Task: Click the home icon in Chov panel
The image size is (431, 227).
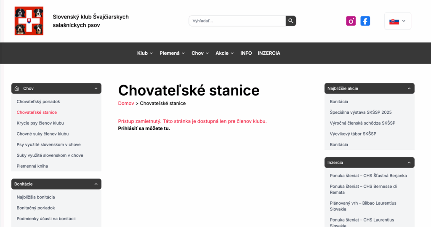Action: pyautogui.click(x=17, y=88)
